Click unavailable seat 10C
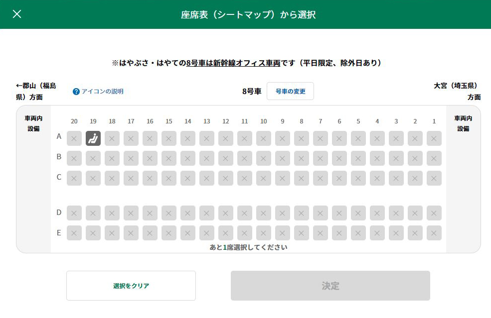Image resolution: width=491 pixels, height=318 pixels. pyautogui.click(x=263, y=178)
